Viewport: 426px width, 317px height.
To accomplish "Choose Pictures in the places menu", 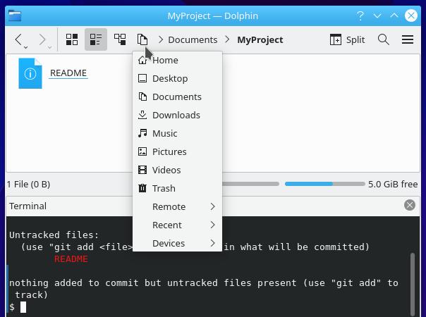I will coord(169,151).
